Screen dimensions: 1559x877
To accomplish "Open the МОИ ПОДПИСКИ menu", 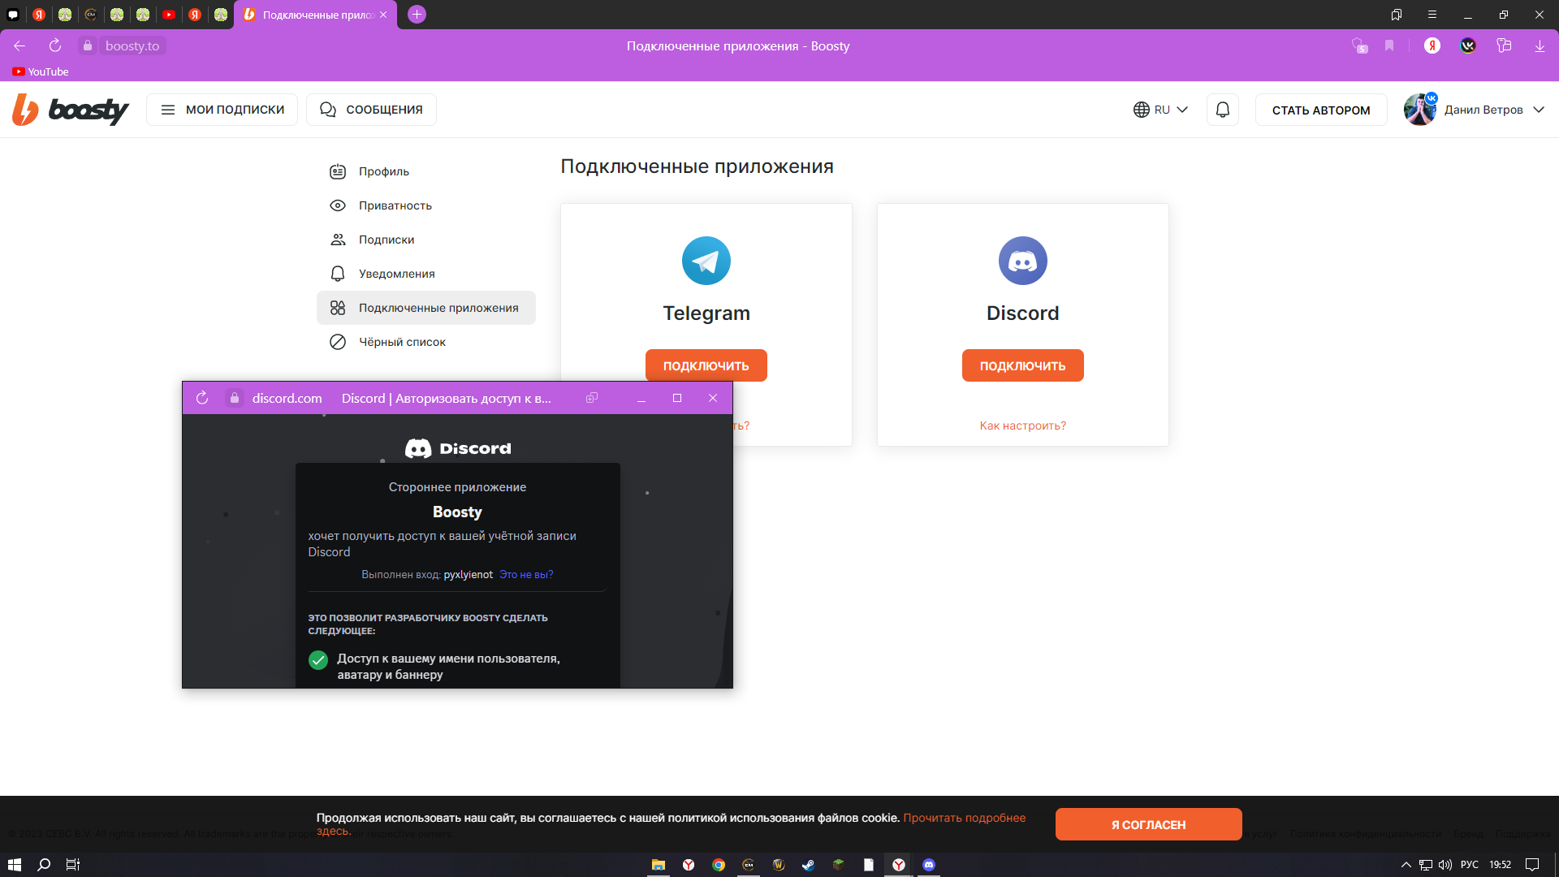I will 222,110.
